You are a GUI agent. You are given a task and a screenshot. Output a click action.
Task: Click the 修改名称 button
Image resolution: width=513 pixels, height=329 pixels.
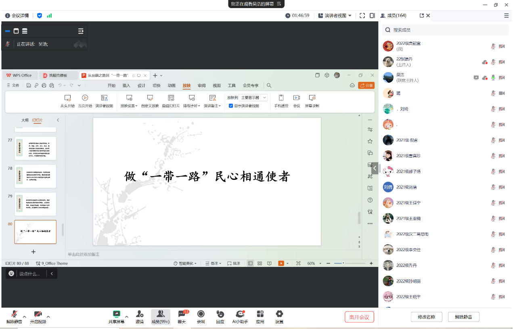(426, 317)
